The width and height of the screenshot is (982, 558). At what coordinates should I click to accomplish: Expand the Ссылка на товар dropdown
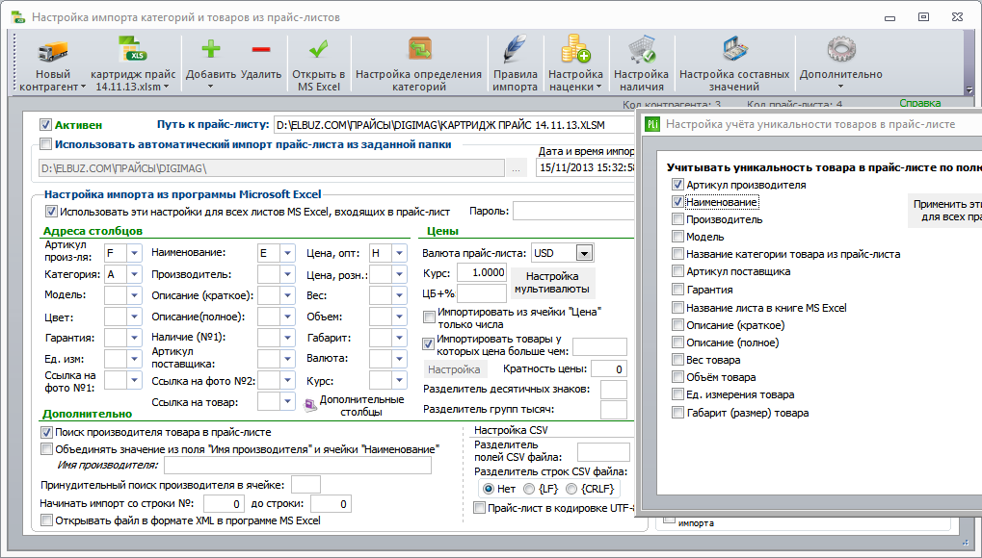[x=287, y=401]
